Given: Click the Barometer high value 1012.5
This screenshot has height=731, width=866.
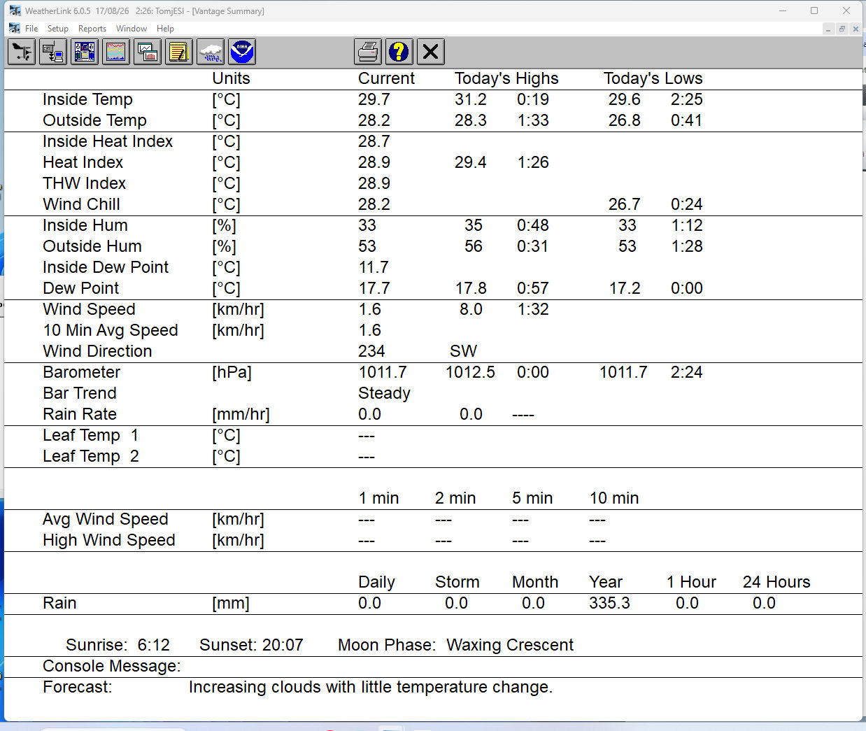Looking at the screenshot, I should (x=470, y=372).
